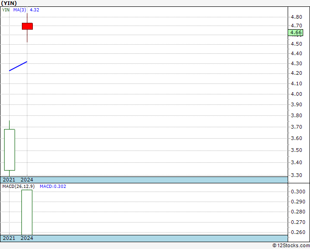Click the 4.80 price scale label
Image resolution: width=310 pixels, height=249 pixels.
point(297,17)
